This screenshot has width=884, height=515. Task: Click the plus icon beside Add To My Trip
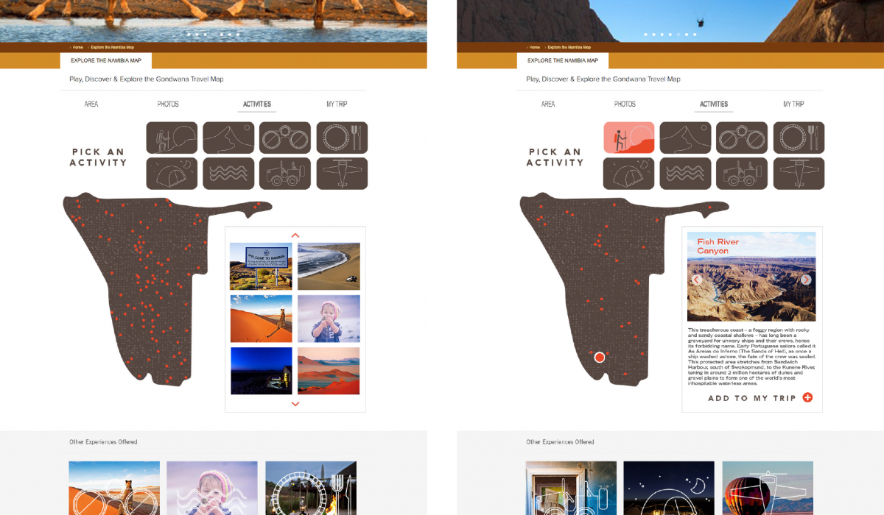click(807, 397)
